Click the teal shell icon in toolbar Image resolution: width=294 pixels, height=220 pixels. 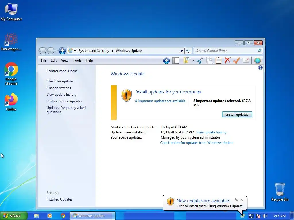[x=258, y=60]
